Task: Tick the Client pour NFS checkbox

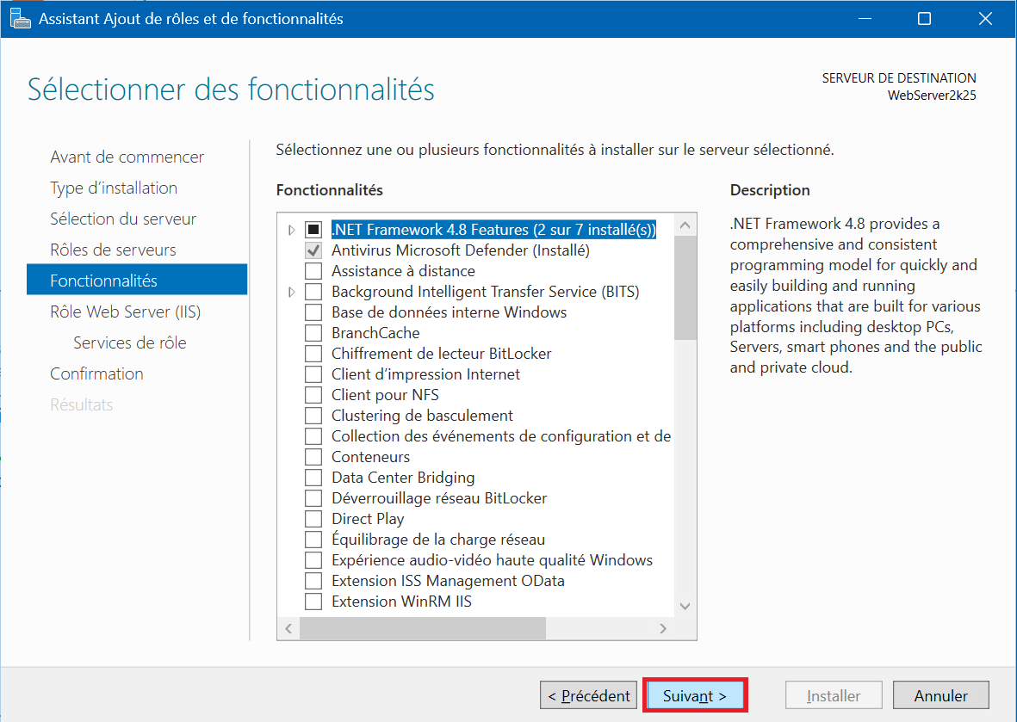Action: coord(313,395)
